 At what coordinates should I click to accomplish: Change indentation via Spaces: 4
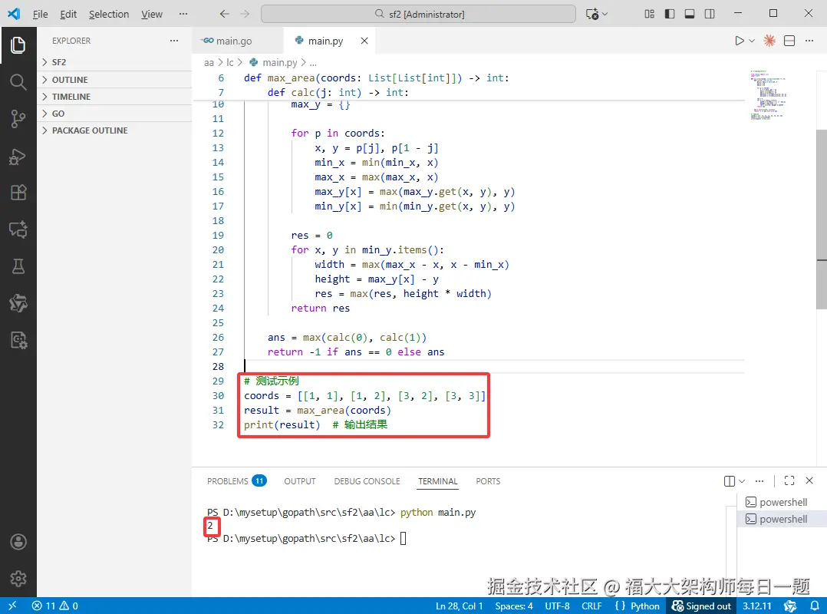point(514,606)
